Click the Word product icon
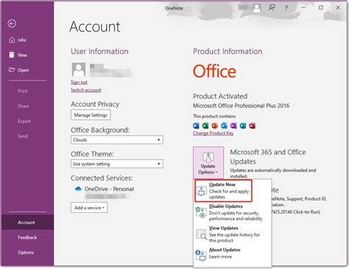 [196, 126]
